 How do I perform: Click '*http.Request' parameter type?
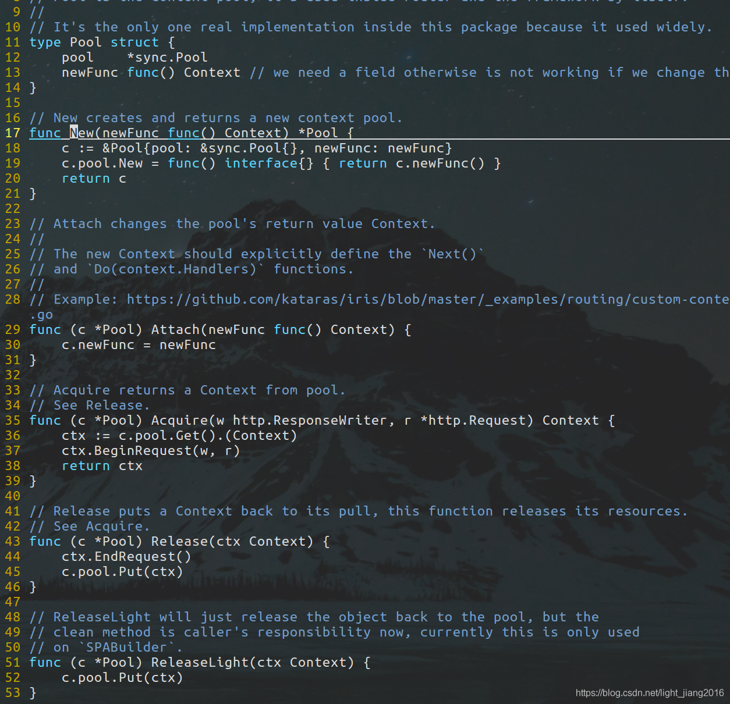point(477,420)
